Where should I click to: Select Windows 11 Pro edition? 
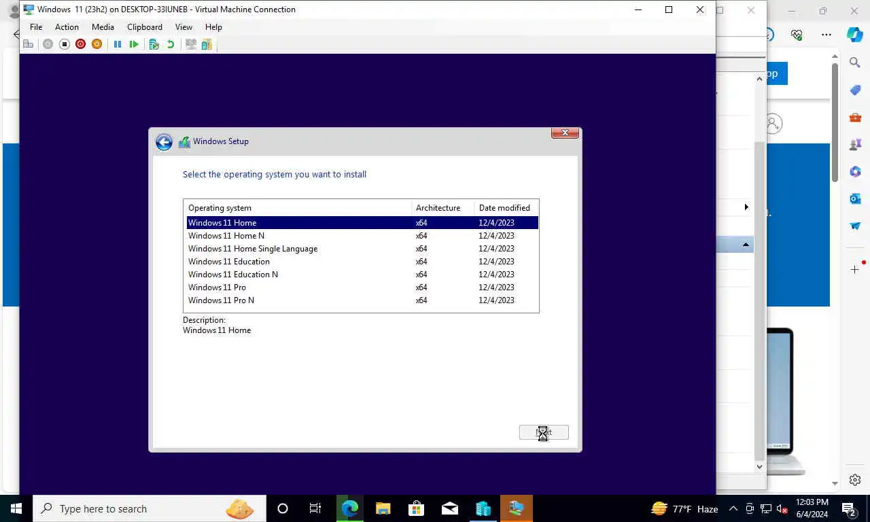coord(362,288)
